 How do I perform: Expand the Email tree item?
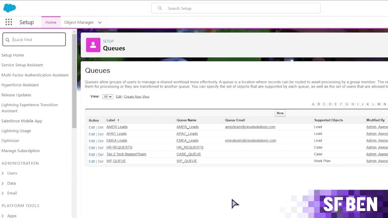click(3, 193)
